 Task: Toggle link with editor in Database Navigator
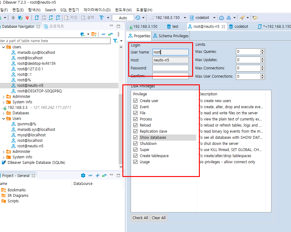(110, 34)
